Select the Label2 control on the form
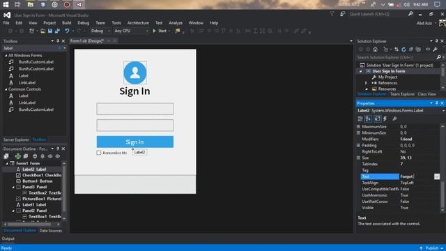Image resolution: width=446 pixels, height=251 pixels. 139,152
